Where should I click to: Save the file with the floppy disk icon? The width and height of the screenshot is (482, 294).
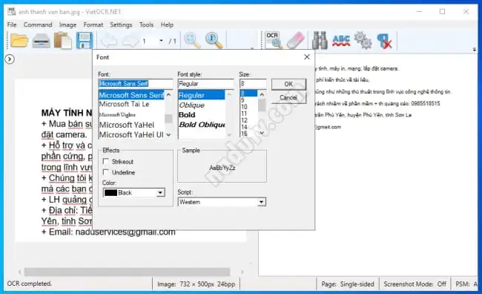point(85,41)
